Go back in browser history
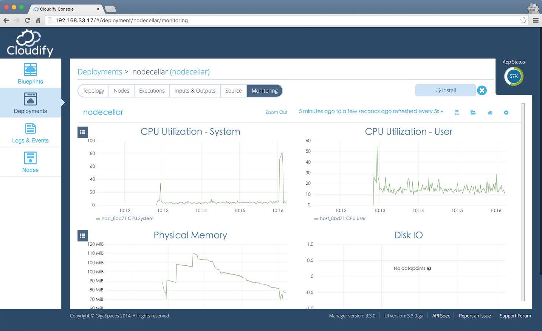Image resolution: width=542 pixels, height=331 pixels. click(x=6, y=20)
